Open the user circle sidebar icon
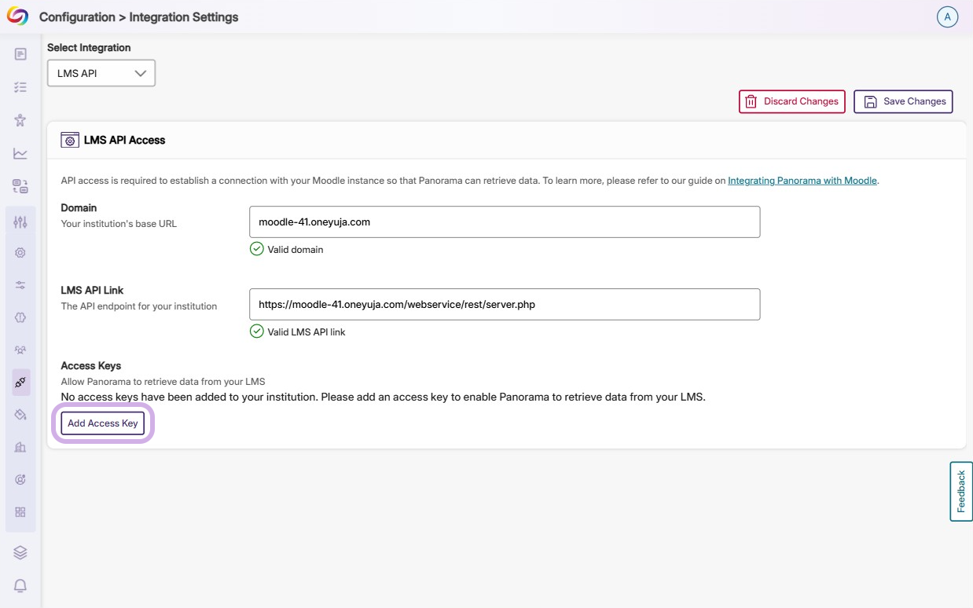This screenshot has width=973, height=608. 20,479
